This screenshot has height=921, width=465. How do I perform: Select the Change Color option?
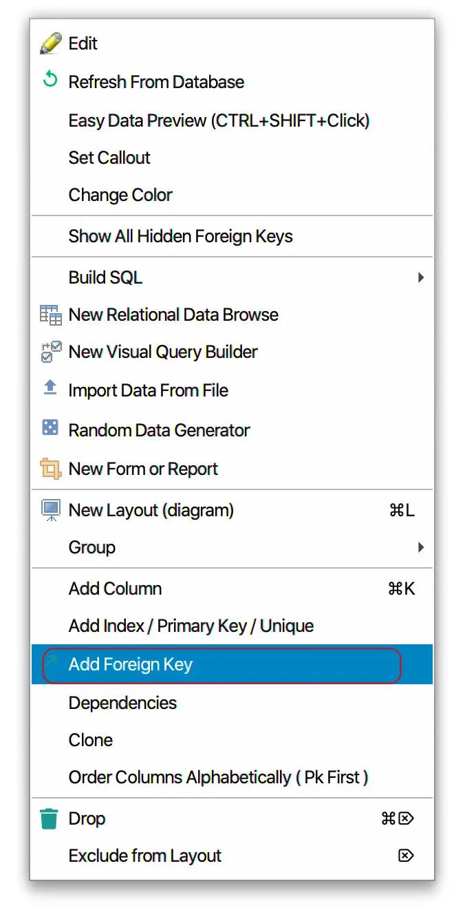pyautogui.click(x=120, y=195)
